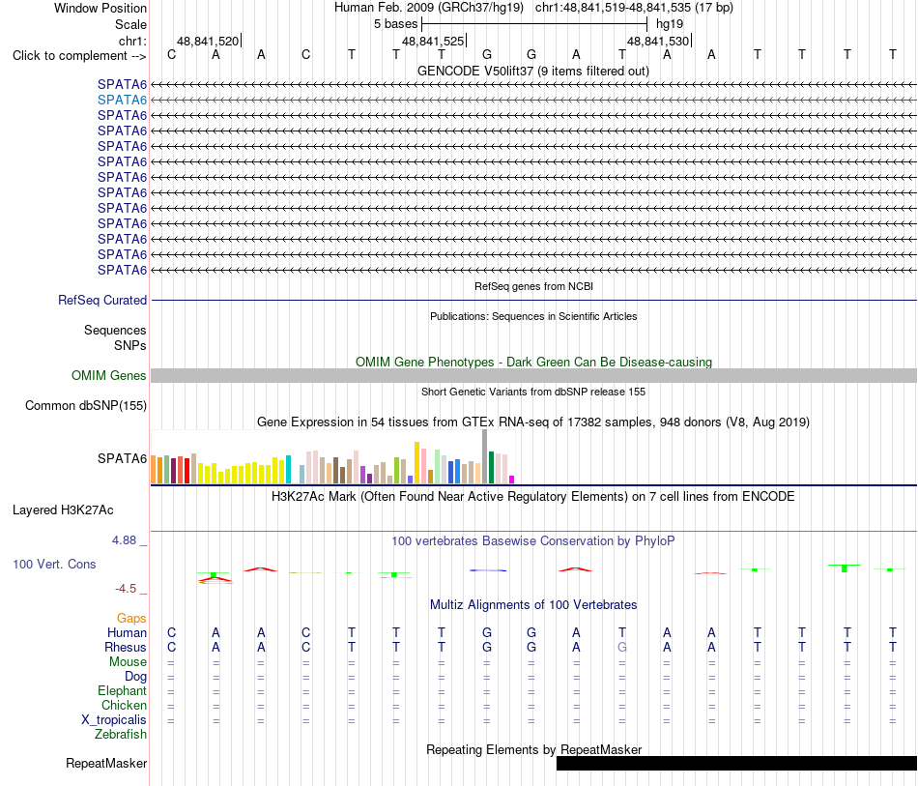
Task: Click the blue PhyloP conservation bar
Action: (488, 570)
